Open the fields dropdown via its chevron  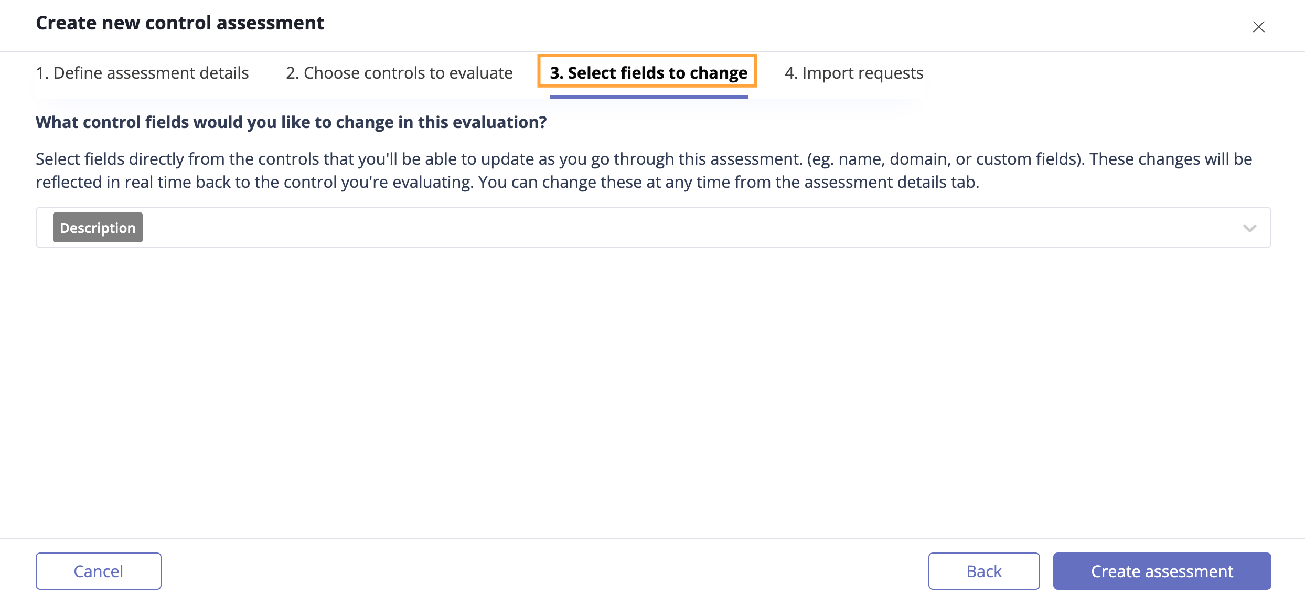pos(1250,228)
